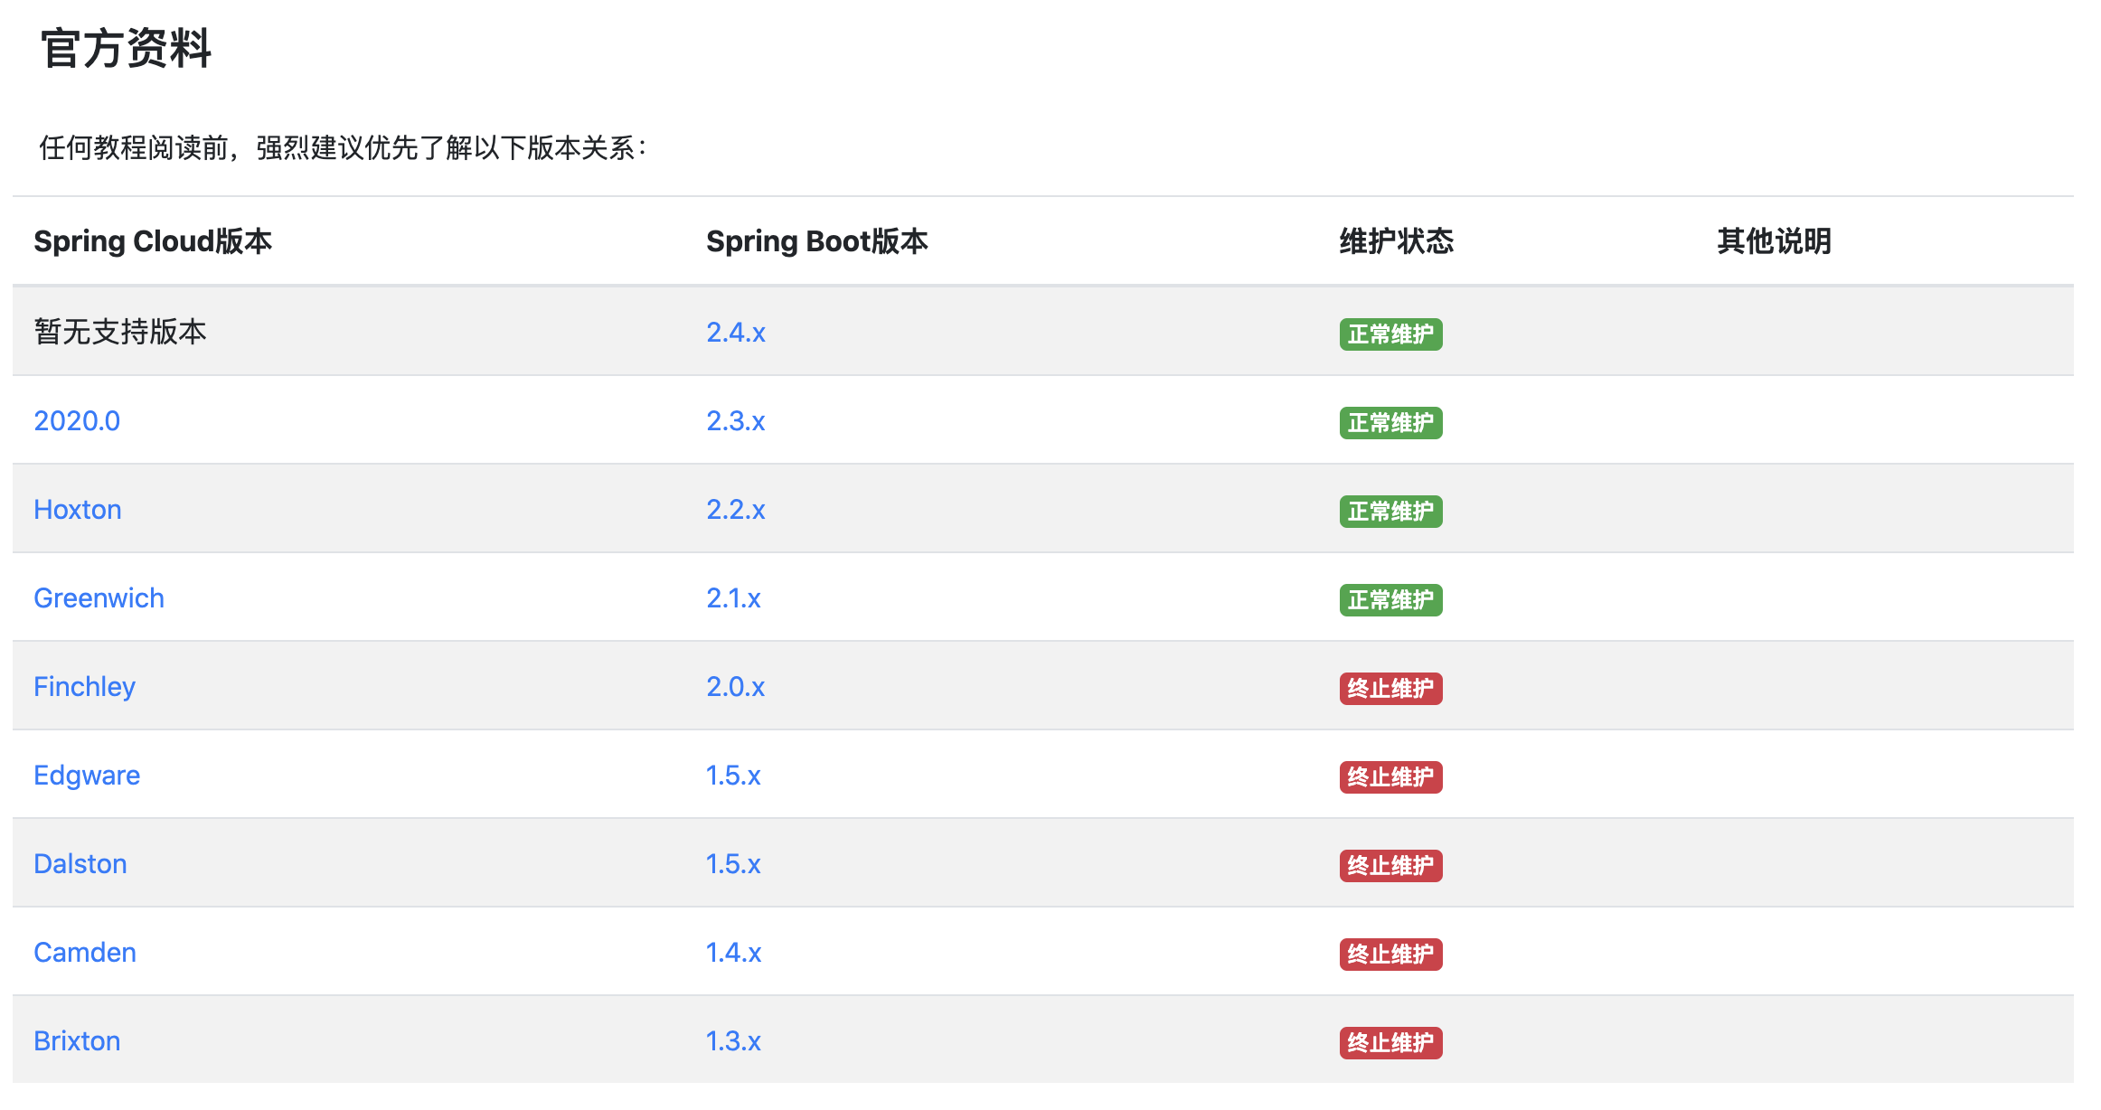Open the Spring Boot 2.4.x link
Screen dimensions: 2101x1110
click(736, 333)
